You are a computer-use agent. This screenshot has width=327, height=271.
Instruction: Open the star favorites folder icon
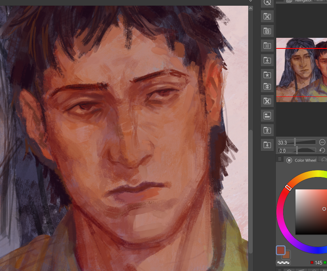267,74
